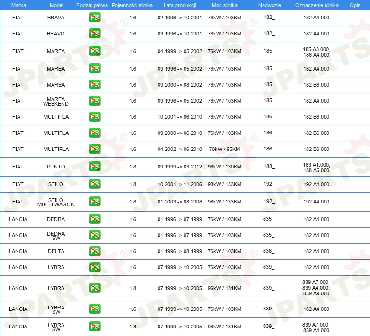Click the FIAT brand cell in BRAVA row
Screen dimensions: 370x336
click(18, 18)
